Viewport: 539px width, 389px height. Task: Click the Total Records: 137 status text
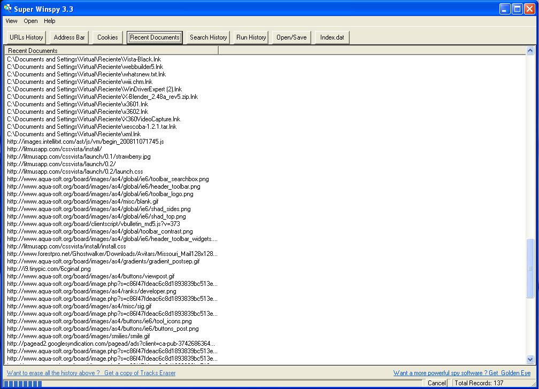pyautogui.click(x=479, y=383)
